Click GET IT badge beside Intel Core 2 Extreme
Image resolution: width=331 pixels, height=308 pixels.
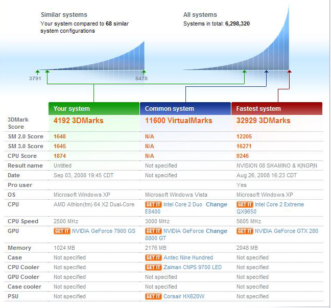click(x=245, y=204)
